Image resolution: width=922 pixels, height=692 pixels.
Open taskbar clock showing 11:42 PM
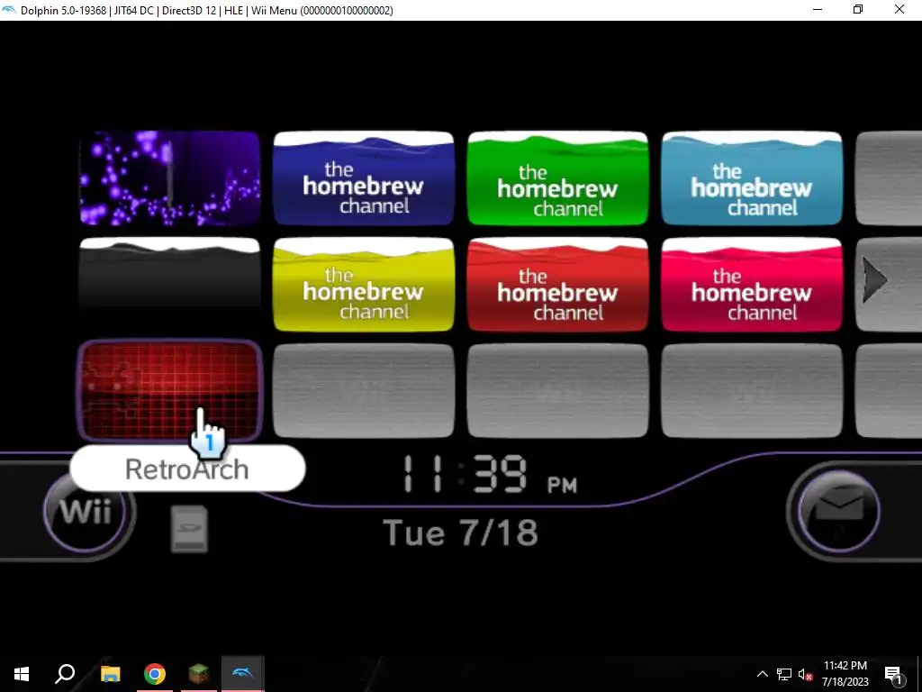(845, 674)
